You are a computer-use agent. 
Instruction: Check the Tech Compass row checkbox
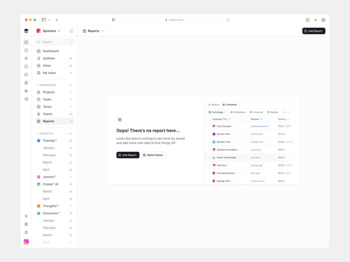click(x=209, y=126)
